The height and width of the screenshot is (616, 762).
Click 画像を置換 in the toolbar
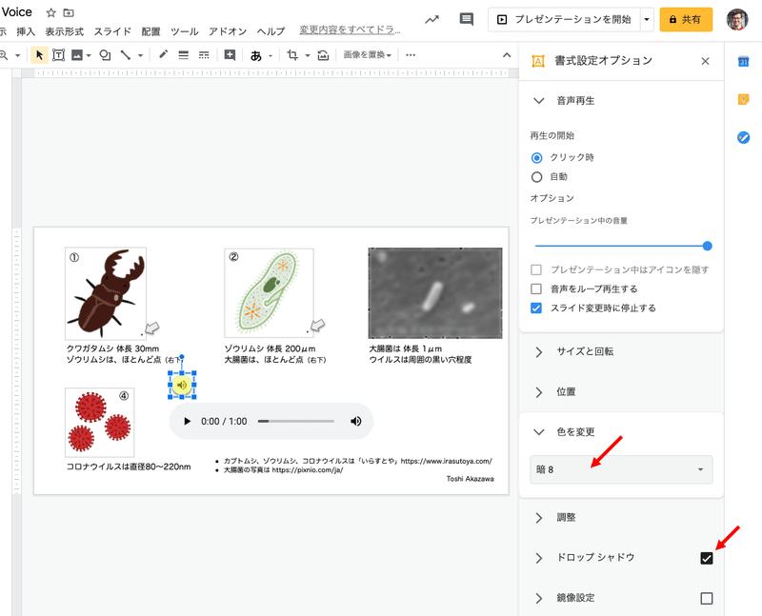367,54
